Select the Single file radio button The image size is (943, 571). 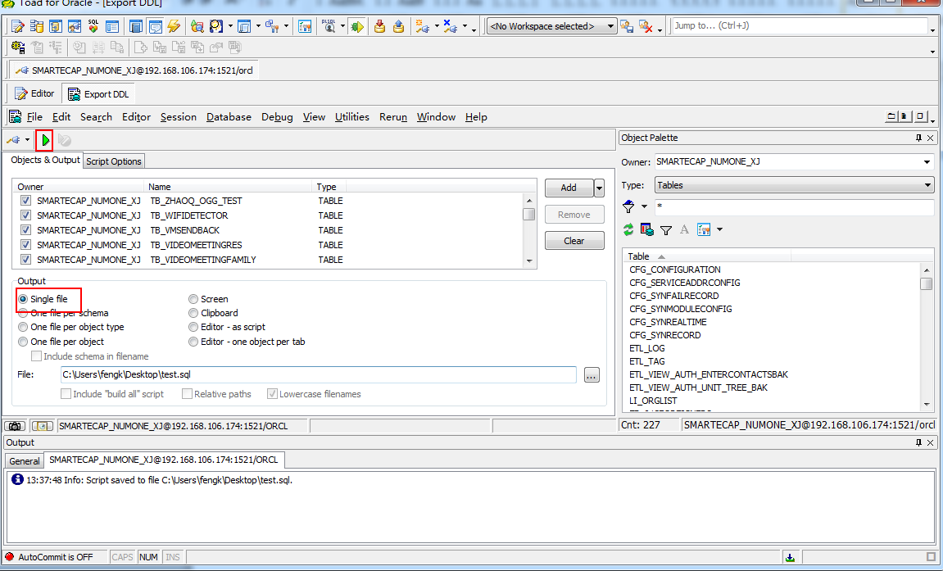24,299
